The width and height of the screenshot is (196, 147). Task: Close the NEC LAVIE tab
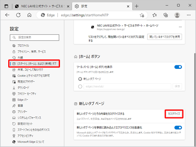click(x=68, y=6)
